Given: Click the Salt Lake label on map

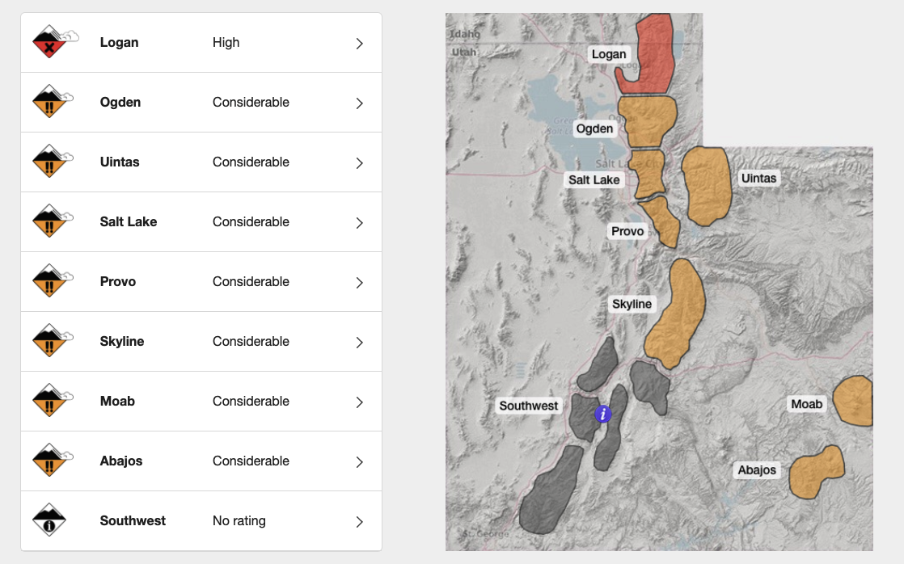Looking at the screenshot, I should [x=594, y=179].
